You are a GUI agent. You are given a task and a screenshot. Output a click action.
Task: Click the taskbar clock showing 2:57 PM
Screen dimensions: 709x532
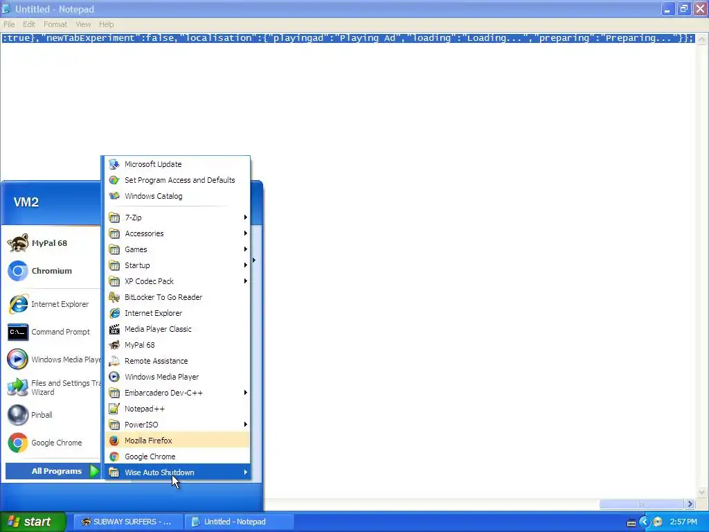[683, 522]
